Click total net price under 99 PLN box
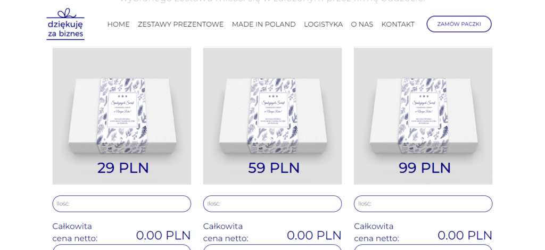Image resolution: width=545 pixels, height=250 pixels. (x=465, y=236)
